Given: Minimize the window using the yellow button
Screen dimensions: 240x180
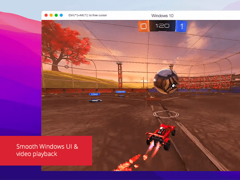Looking at the screenshot, I should tap(51, 15).
